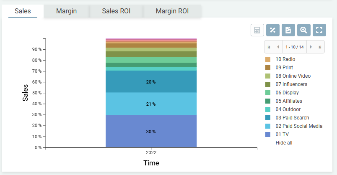Click the 30% TV bar segment
The width and height of the screenshot is (337, 175).
tap(151, 131)
